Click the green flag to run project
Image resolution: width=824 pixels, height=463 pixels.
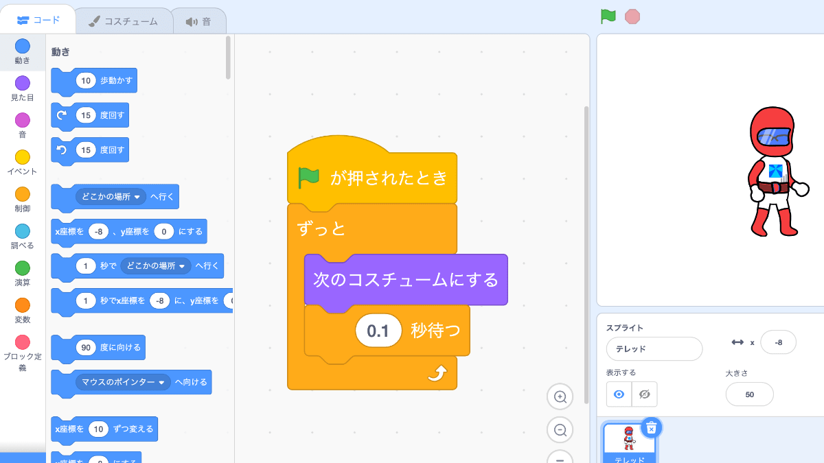(x=608, y=16)
